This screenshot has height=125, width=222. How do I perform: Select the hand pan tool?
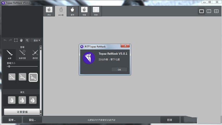[x=21, y=40]
